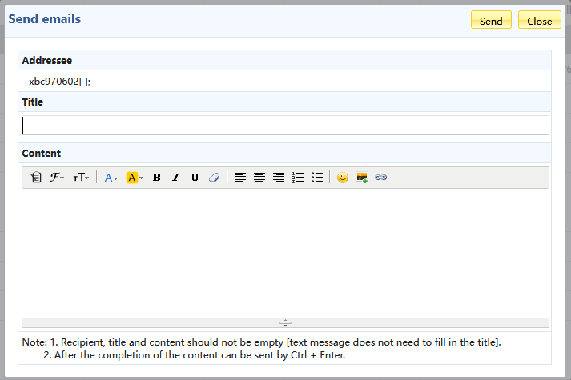Screen dimensions: 571x380
Task: Toggle bold formatting
Action: 157,178
